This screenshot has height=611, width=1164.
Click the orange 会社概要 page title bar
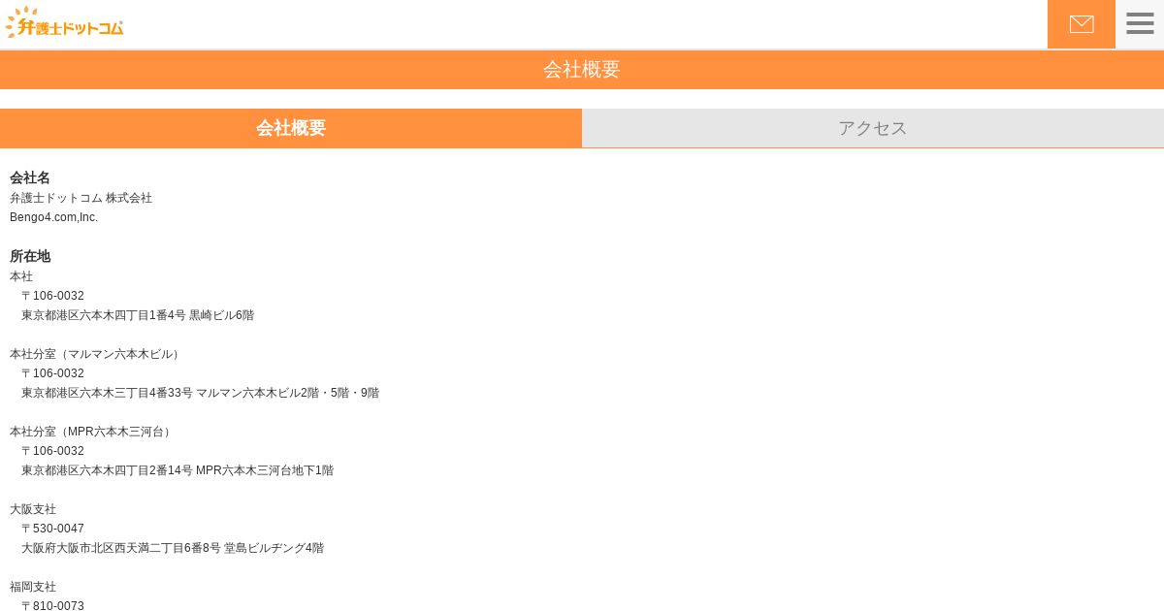582,70
